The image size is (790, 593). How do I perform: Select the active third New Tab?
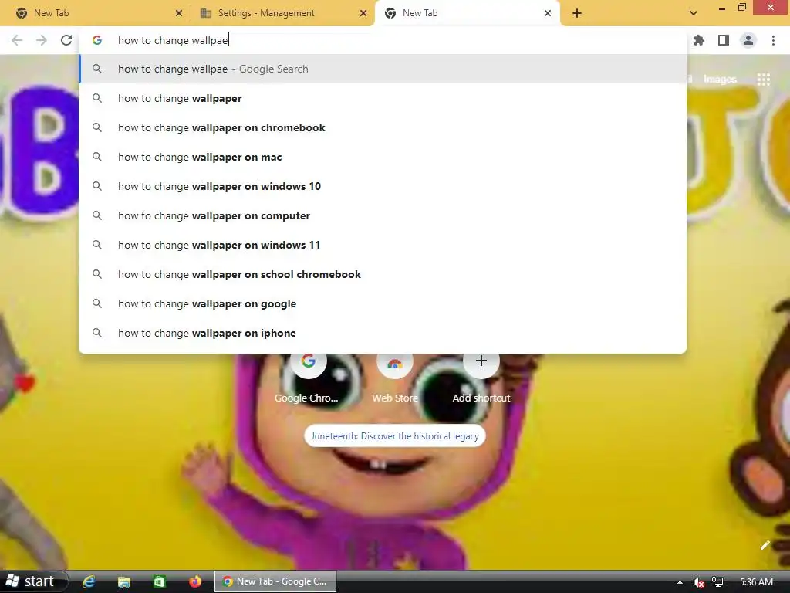pyautogui.click(x=466, y=13)
